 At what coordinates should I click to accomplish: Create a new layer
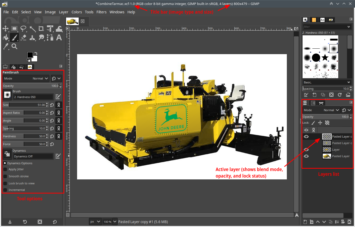tap(305, 222)
